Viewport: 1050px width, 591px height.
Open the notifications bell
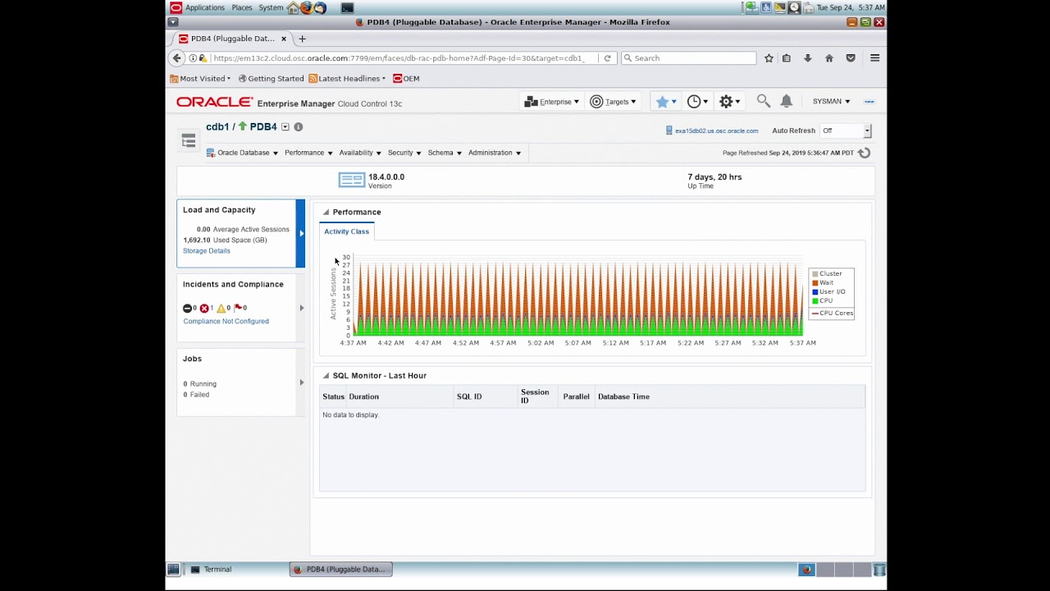(786, 101)
